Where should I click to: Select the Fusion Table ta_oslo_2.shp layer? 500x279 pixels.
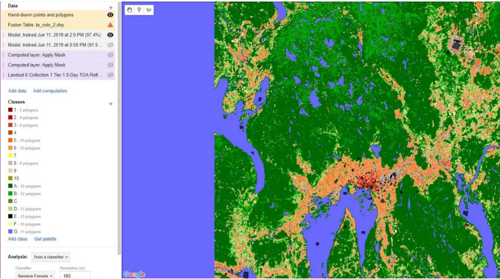coord(35,25)
